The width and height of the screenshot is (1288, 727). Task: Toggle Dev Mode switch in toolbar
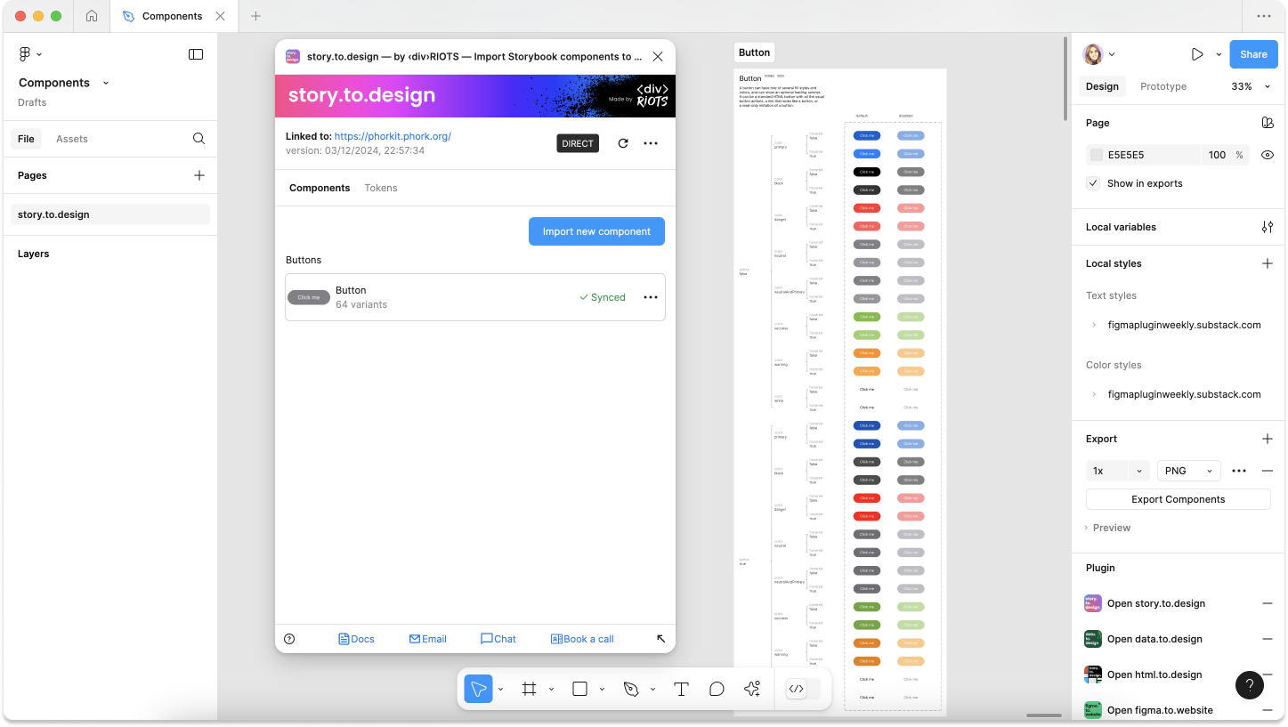803,689
